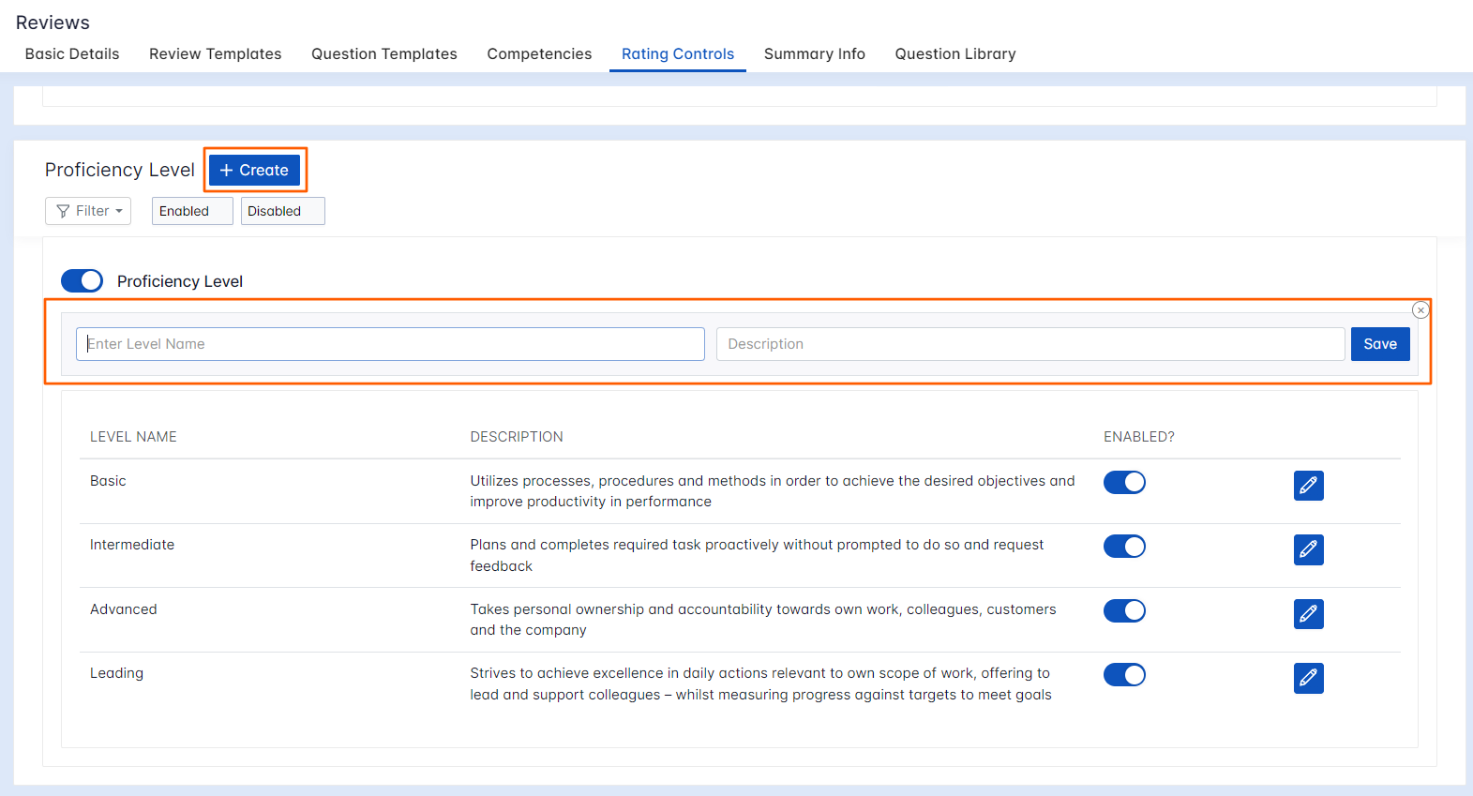This screenshot has height=796, width=1473.
Task: Click the pencil icon for Leading level
Action: pos(1308,678)
